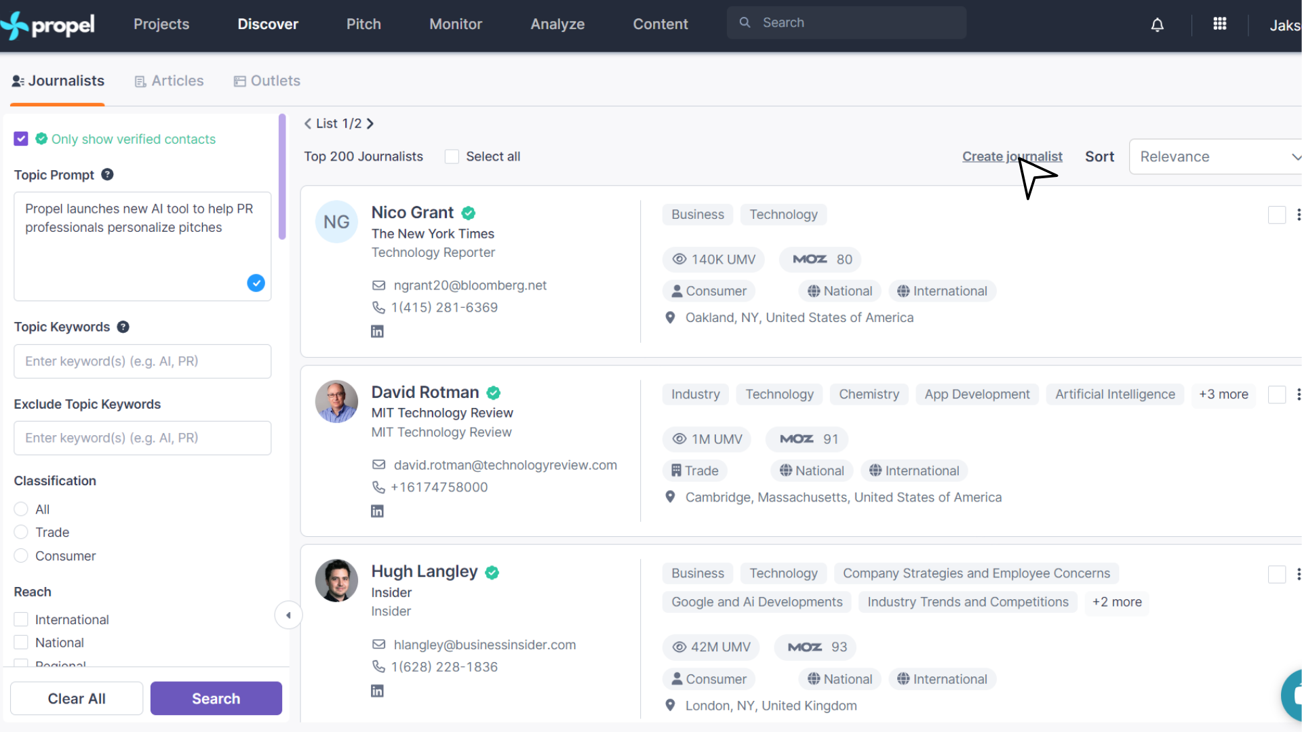1302x732 pixels.
Task: Select Nico Grant's row checkbox
Action: (1277, 215)
